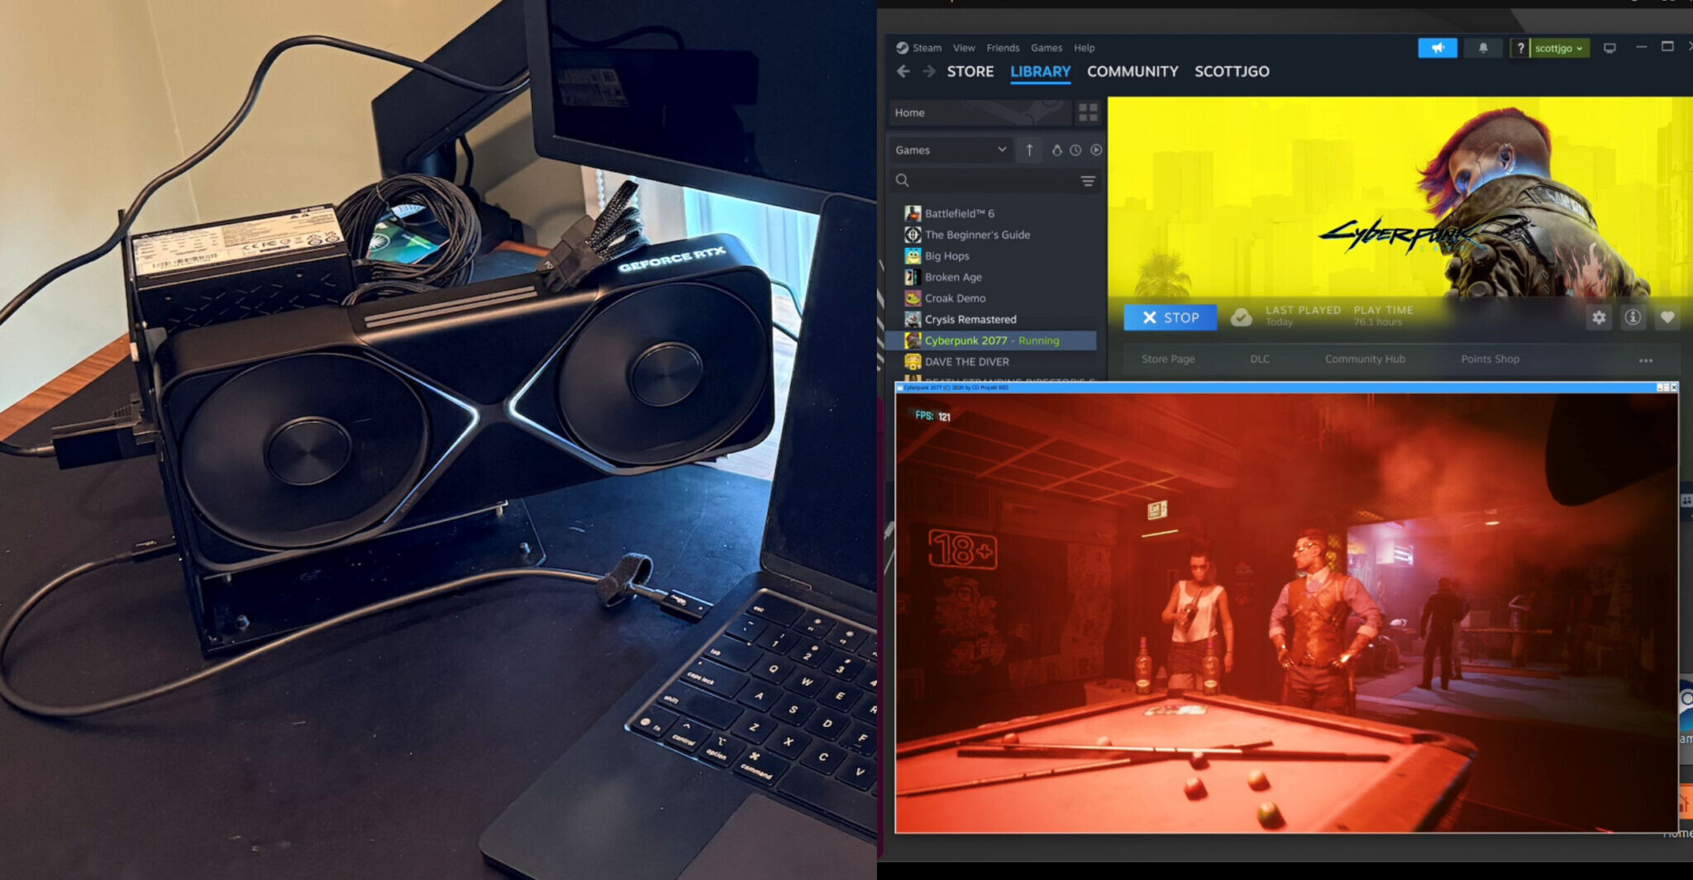Click the cloud sync status icon
Screen dimensions: 1693x880
pyautogui.click(x=1241, y=317)
